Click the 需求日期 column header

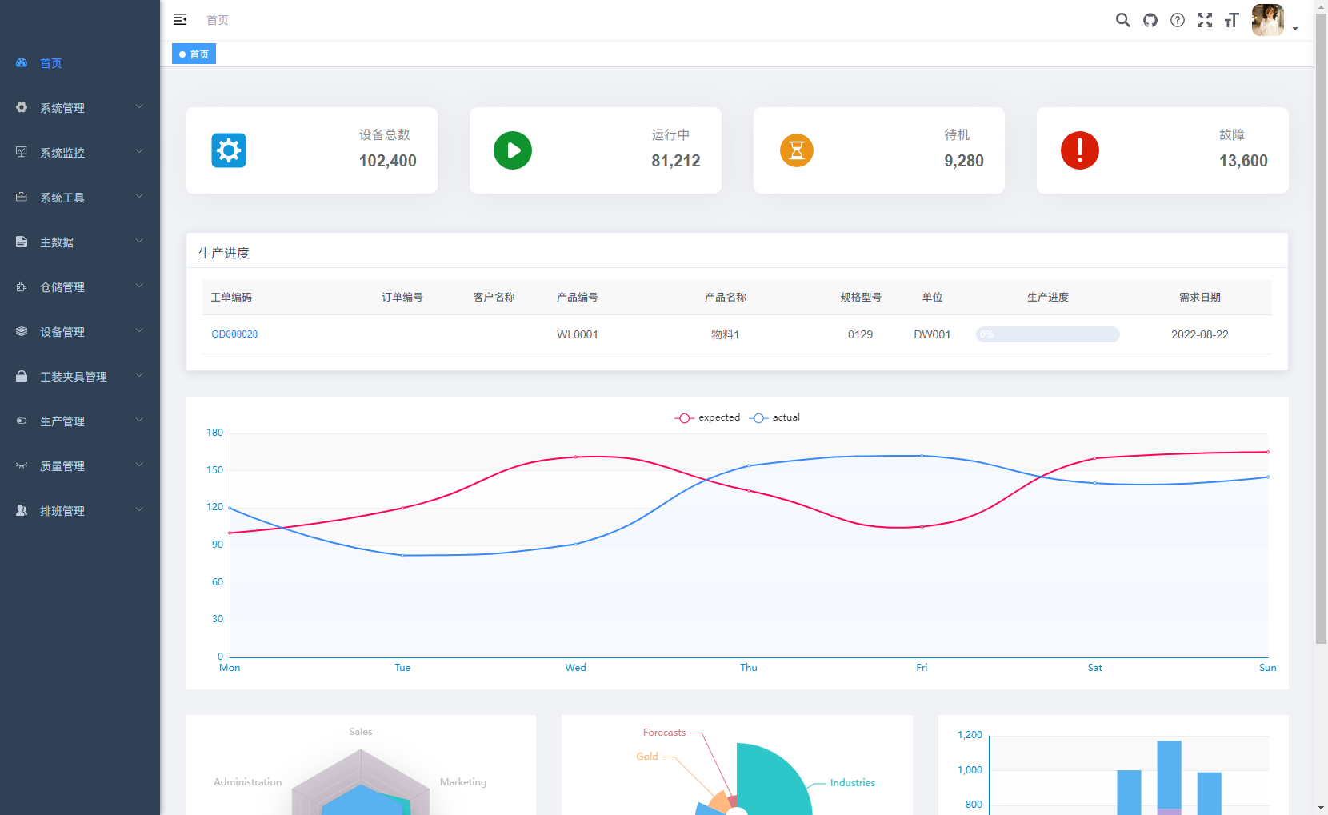pos(1200,298)
